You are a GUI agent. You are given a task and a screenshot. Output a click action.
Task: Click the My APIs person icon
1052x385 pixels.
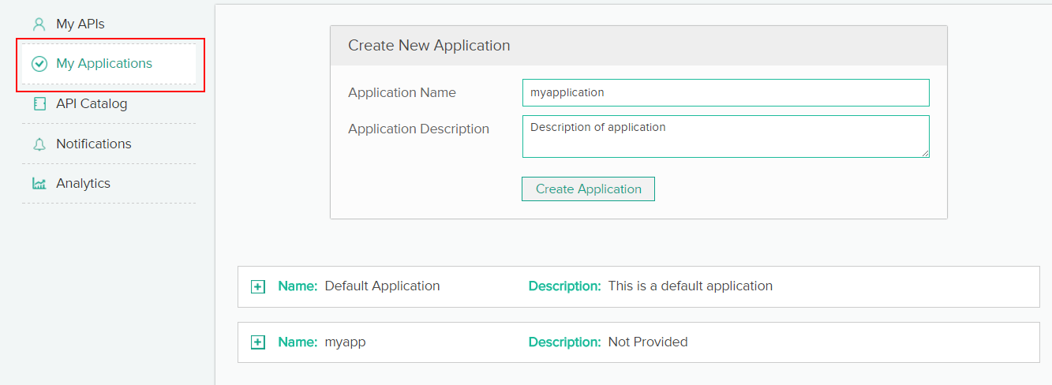(x=39, y=24)
